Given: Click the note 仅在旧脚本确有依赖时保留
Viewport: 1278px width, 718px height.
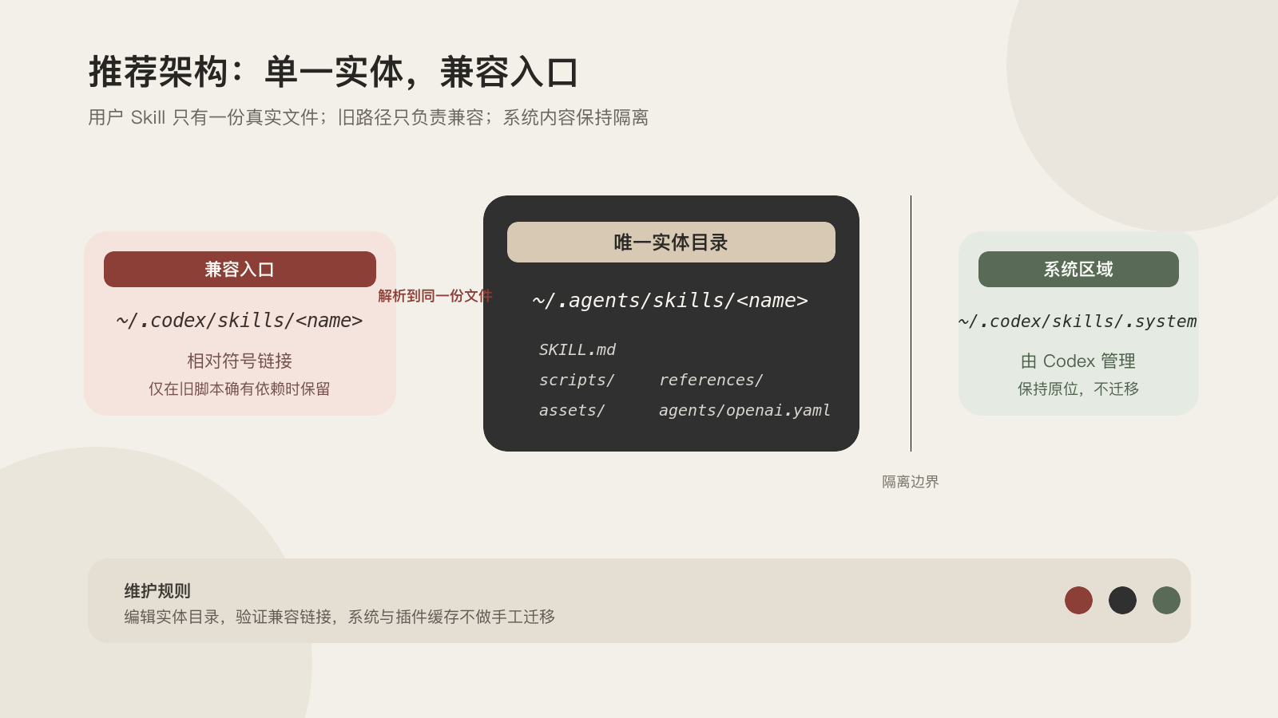Looking at the screenshot, I should (240, 389).
